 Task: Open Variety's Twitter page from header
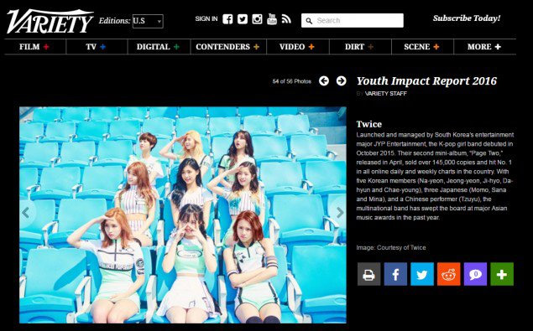[243, 19]
